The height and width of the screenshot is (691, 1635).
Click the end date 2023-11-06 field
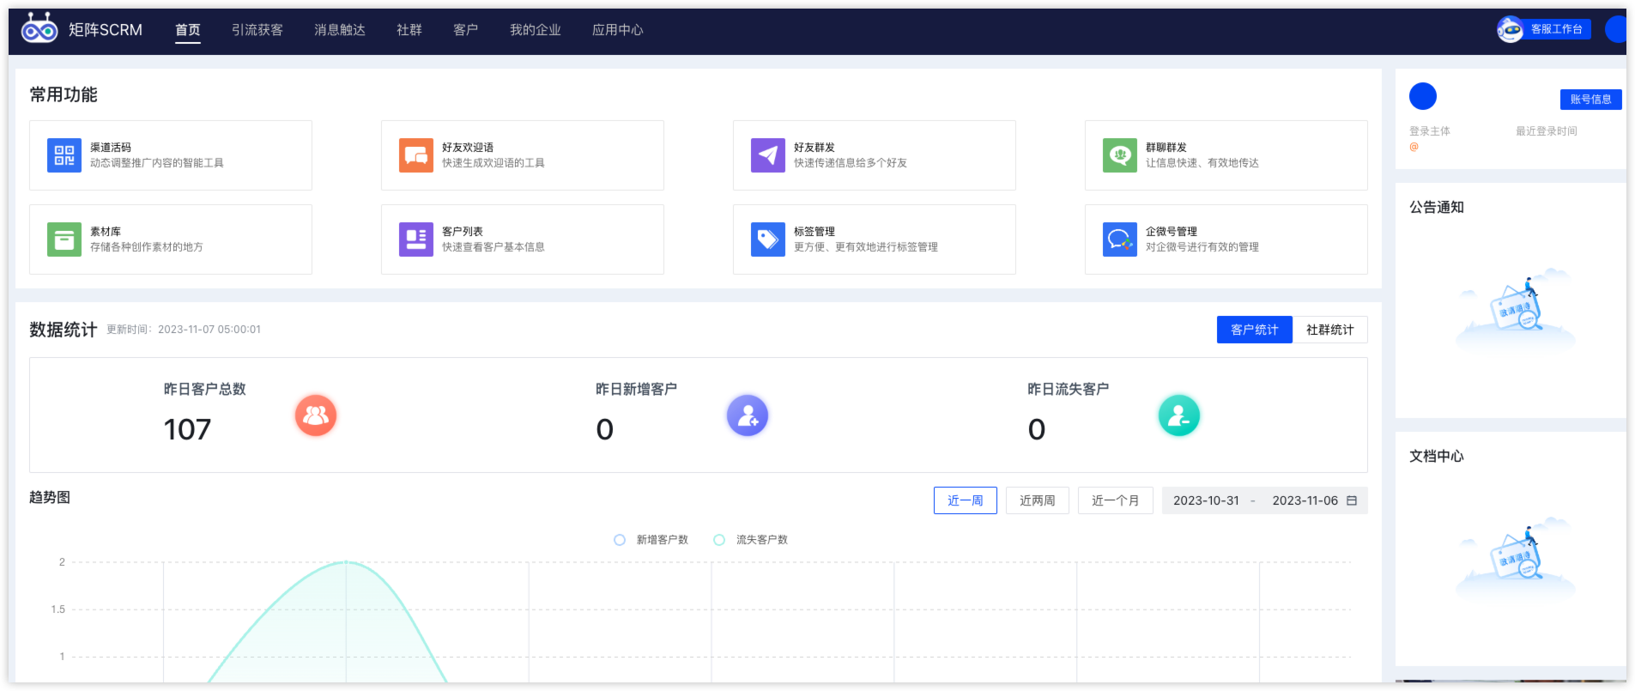click(x=1305, y=500)
